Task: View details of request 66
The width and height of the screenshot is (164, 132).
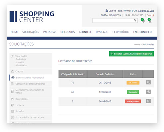Action: [x=148, y=92]
